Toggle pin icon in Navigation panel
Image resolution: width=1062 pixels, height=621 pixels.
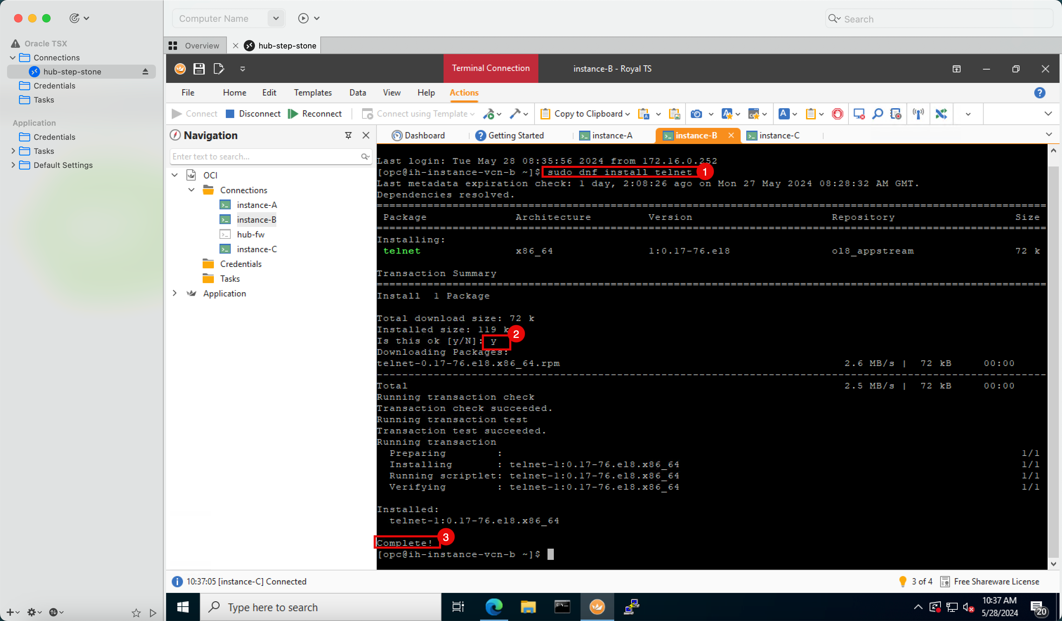(348, 135)
